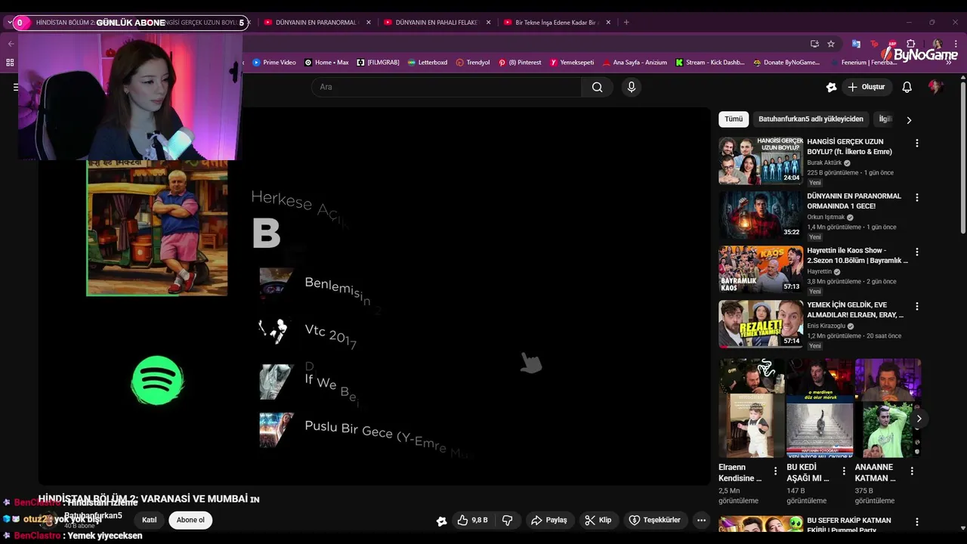The height and width of the screenshot is (544, 967).
Task: Like the video with 9,8 B likes
Action: point(473,520)
